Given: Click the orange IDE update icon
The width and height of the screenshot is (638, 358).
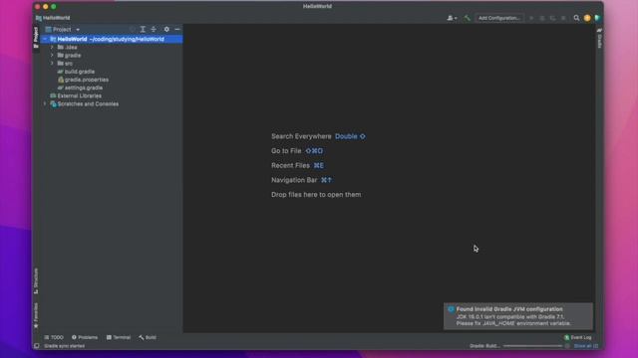Looking at the screenshot, I should (587, 18).
